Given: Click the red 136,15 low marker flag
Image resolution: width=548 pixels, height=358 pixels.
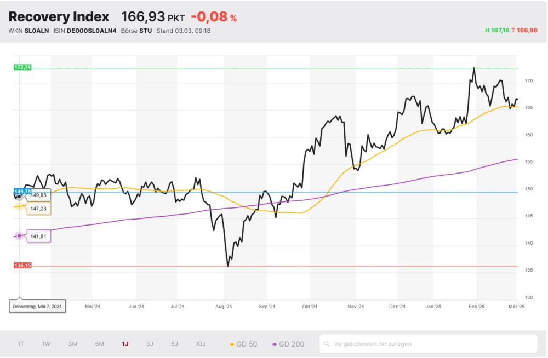Looking at the screenshot, I should click(x=21, y=265).
